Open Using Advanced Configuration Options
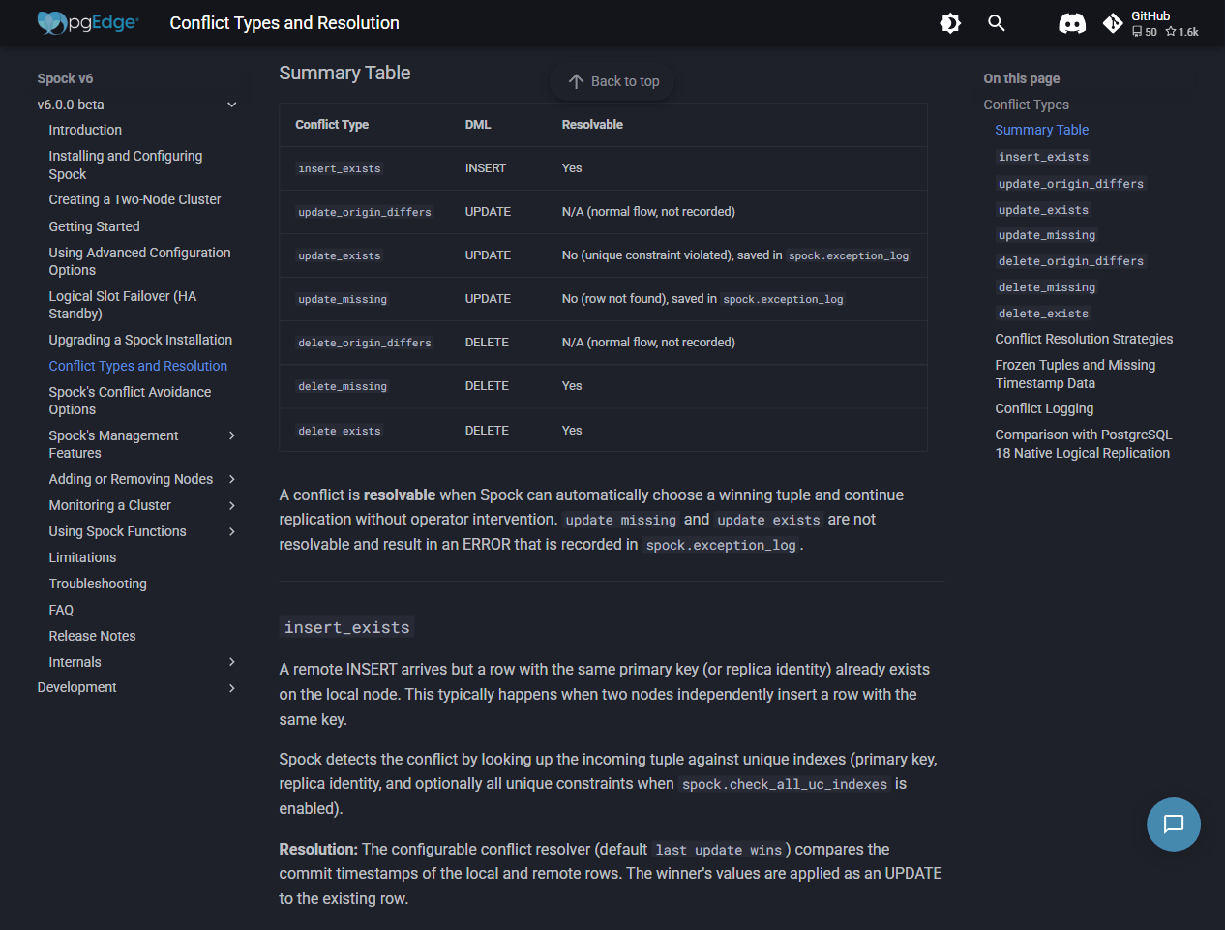This screenshot has width=1225, height=930. (x=139, y=261)
